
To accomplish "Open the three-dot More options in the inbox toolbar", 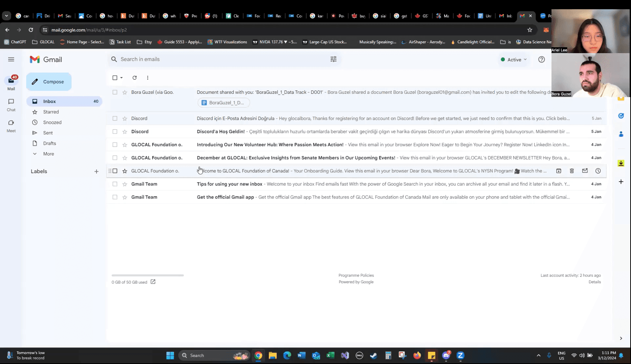I will point(148,78).
